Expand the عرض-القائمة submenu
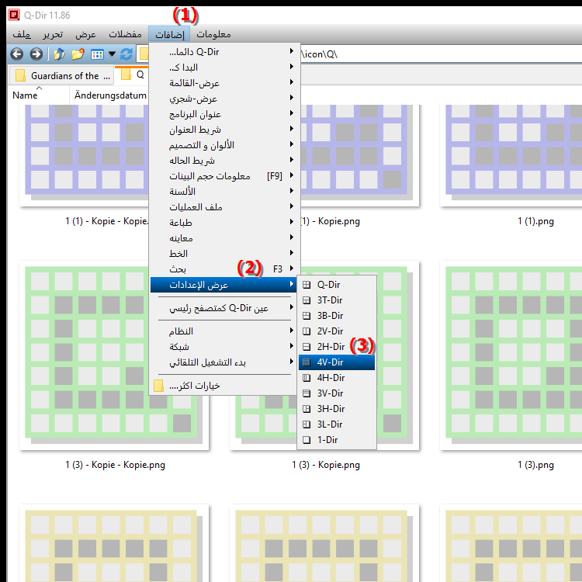Image resolution: width=582 pixels, height=582 pixels. tap(223, 83)
